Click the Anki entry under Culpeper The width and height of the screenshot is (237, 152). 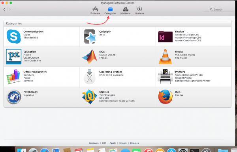(x=102, y=35)
